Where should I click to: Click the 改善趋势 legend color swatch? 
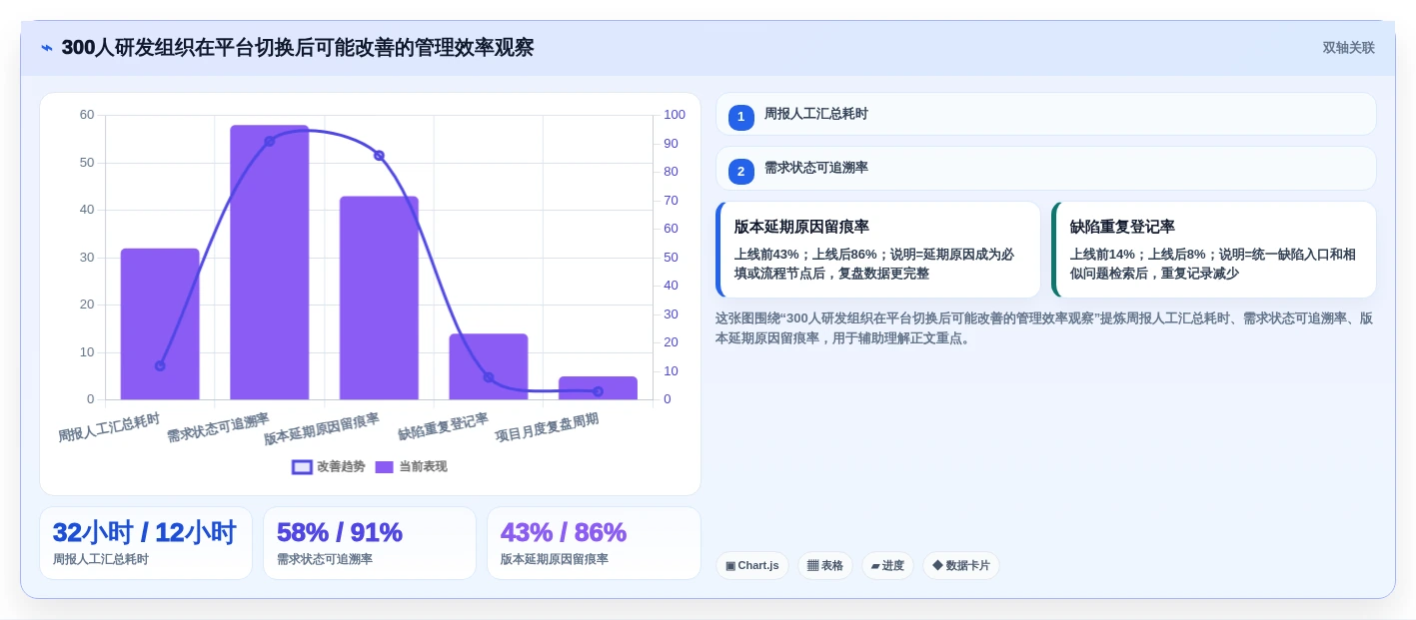(x=303, y=466)
